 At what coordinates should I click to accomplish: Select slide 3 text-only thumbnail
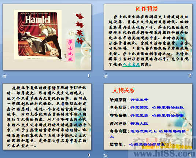coord(47,117)
